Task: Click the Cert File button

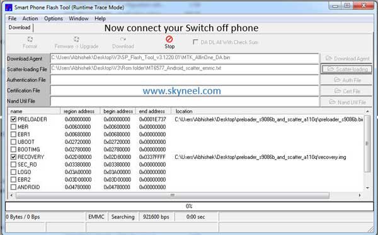Action: [346, 91]
